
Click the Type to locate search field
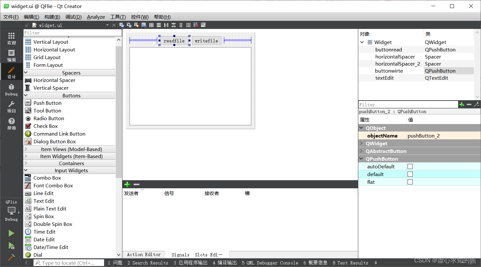point(69,263)
